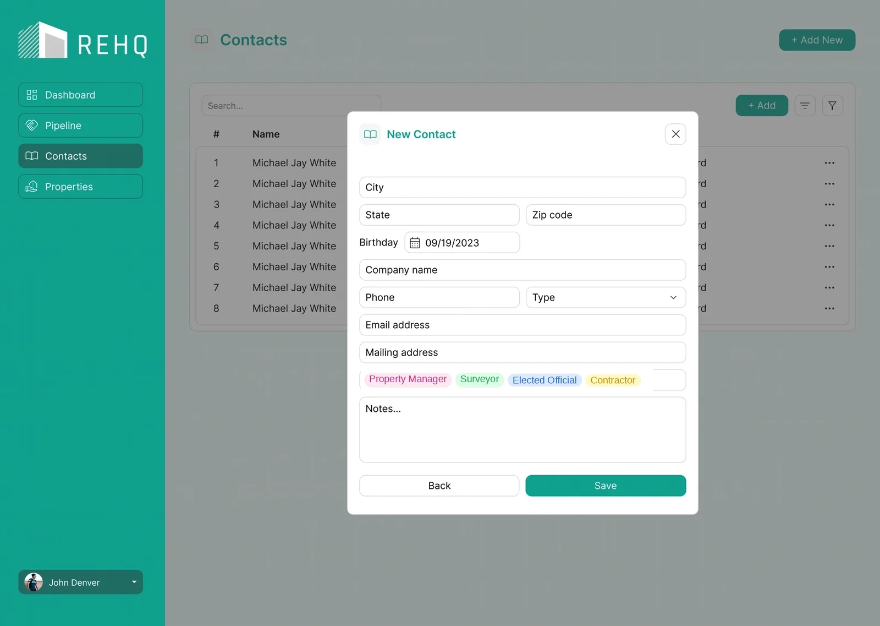
Task: Select Michael Jay White in row 4
Action: click(294, 225)
